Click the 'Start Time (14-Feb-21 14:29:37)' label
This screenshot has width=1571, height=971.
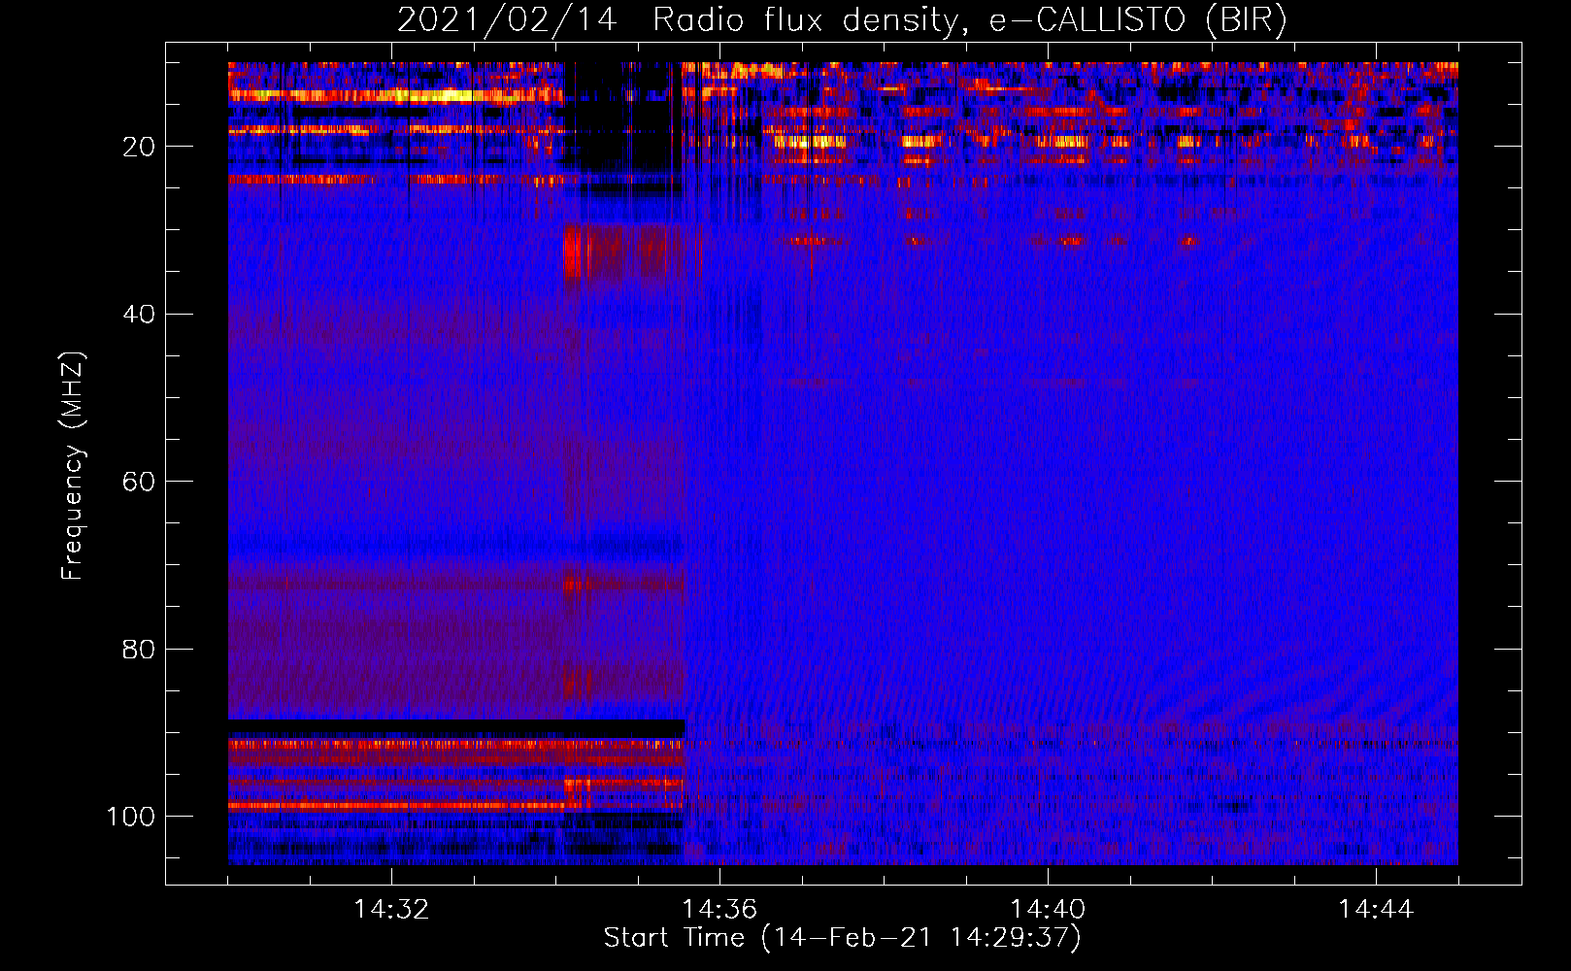(843, 938)
